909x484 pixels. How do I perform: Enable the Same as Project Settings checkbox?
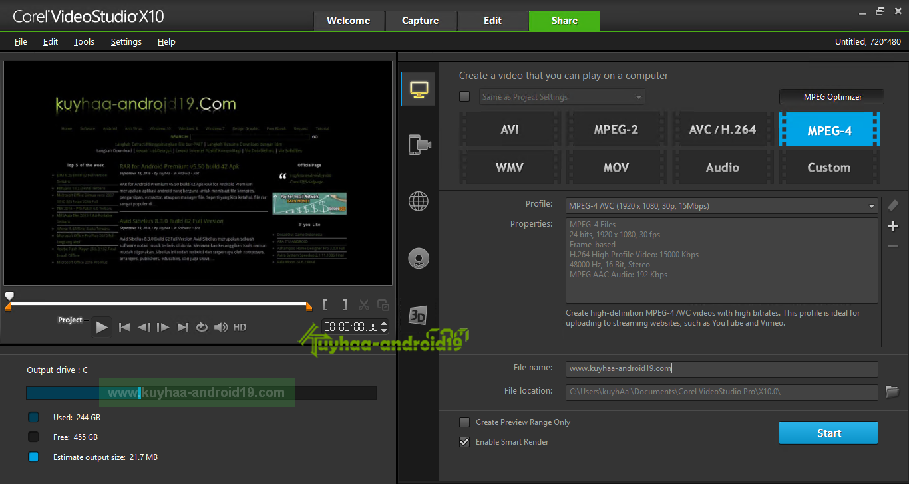(464, 96)
